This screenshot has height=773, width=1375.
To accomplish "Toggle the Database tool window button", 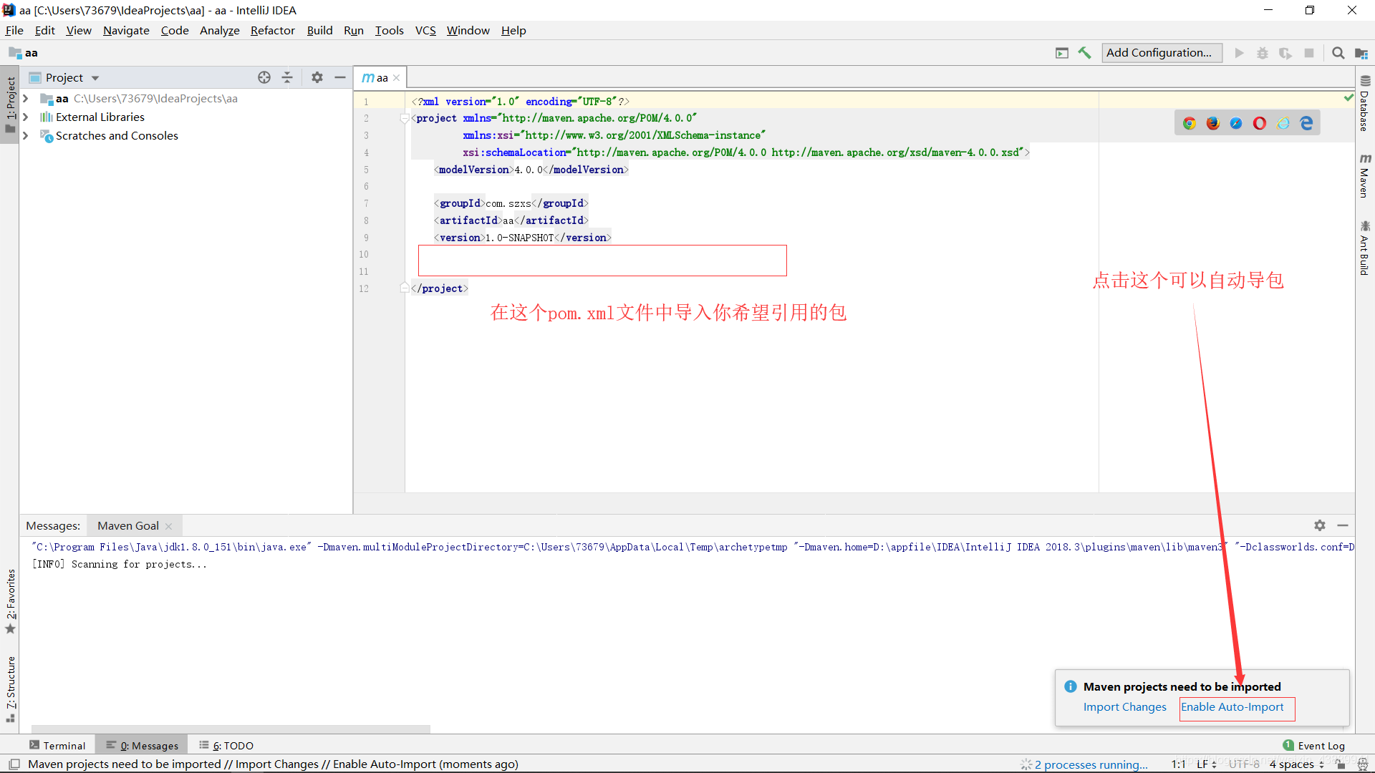I will pos(1364,103).
